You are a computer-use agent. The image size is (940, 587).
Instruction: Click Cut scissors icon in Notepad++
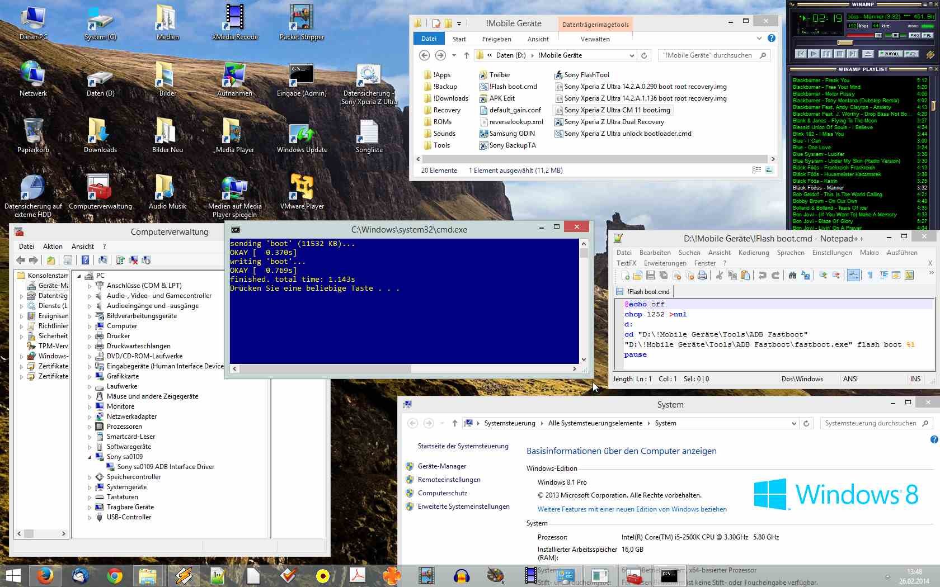720,275
